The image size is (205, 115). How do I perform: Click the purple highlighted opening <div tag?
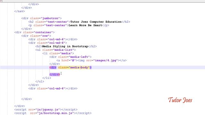[x=53, y=67]
